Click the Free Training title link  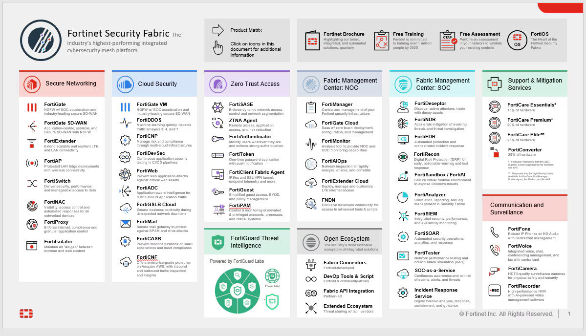(408, 34)
